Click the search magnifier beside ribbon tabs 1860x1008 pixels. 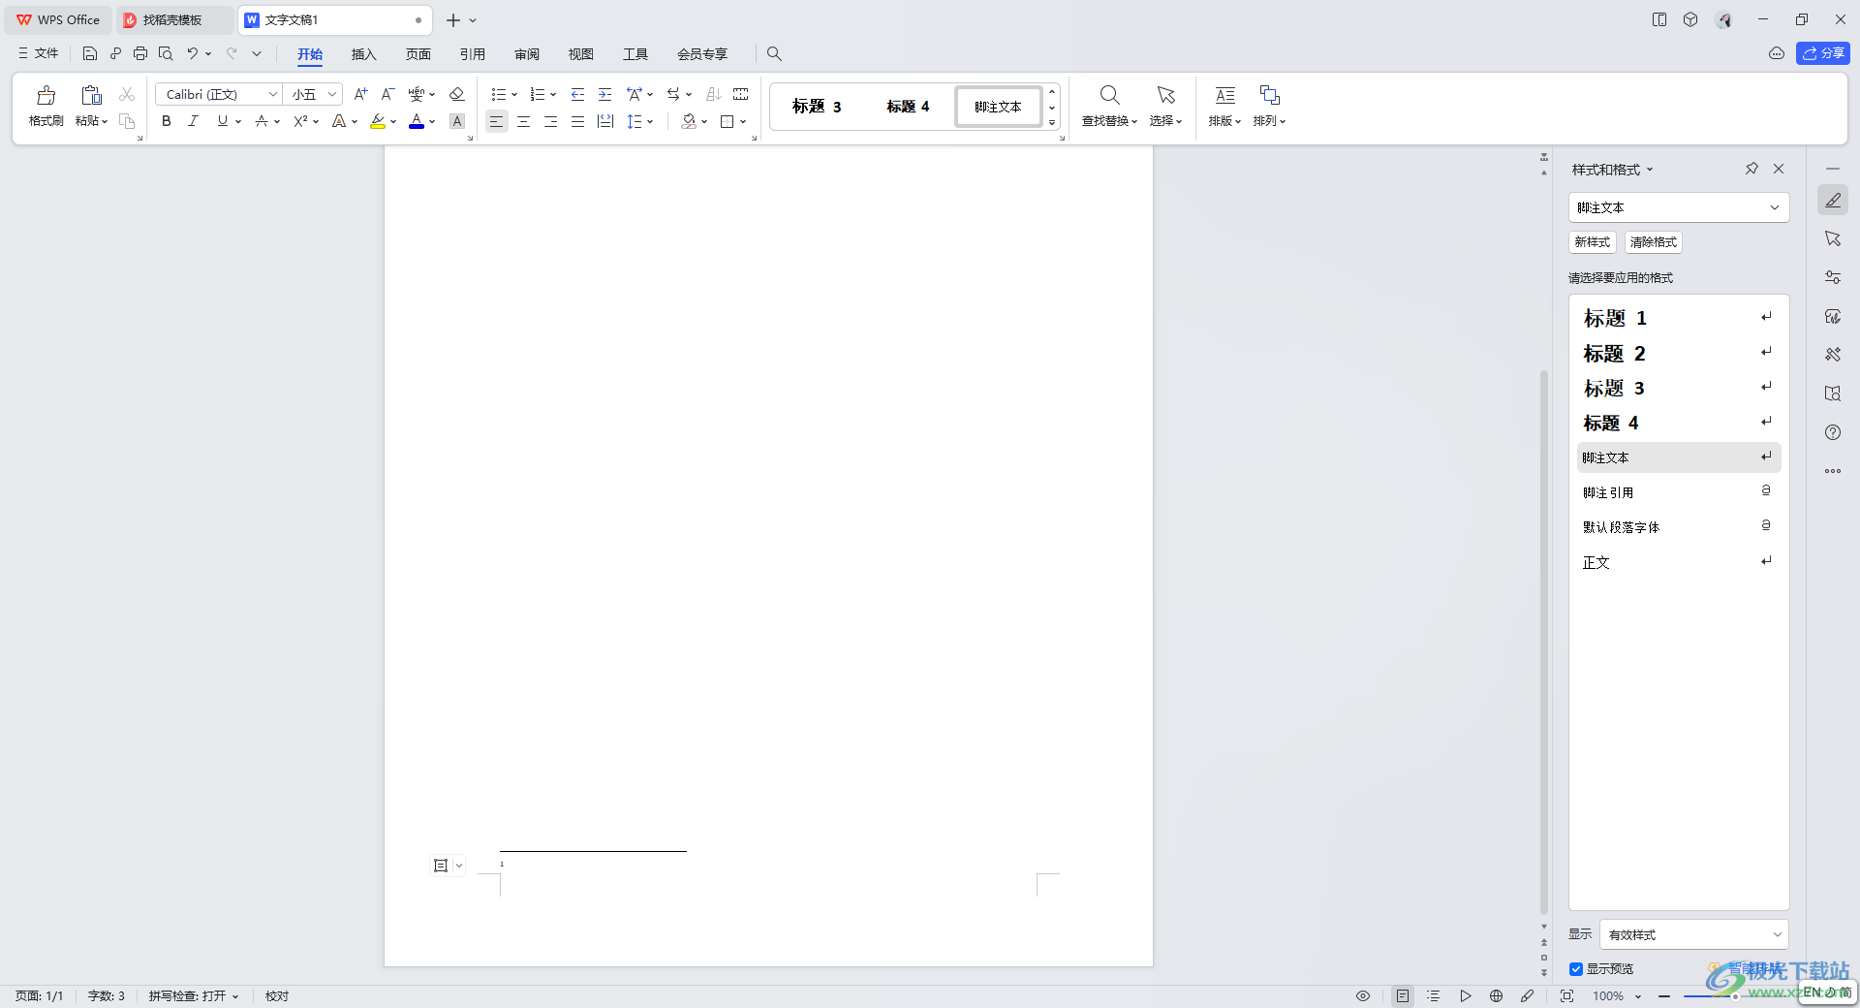[x=774, y=53]
